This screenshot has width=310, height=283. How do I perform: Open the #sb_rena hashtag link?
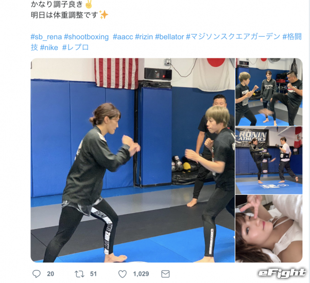[46, 37]
